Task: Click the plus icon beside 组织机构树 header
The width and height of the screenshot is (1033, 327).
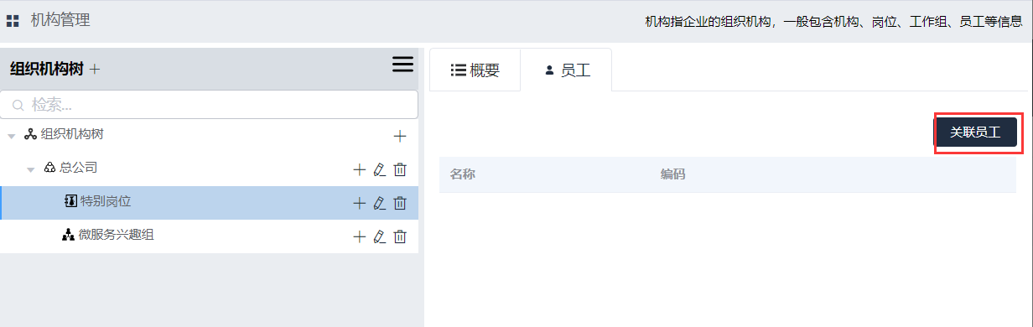Action: click(95, 70)
